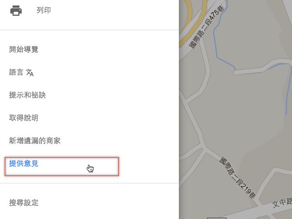292x219 pixels.
Task: Click the 國際路二段475巷 road label on map
Action: pos(207,27)
